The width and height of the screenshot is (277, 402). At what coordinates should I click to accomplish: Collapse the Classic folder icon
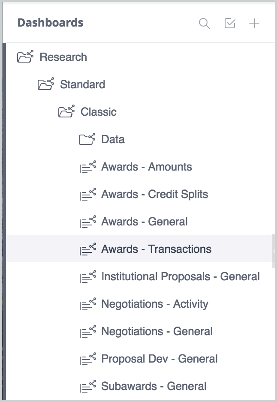point(66,111)
